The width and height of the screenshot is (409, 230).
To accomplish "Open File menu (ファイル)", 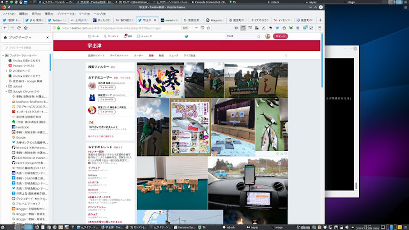I will click(9, 13).
